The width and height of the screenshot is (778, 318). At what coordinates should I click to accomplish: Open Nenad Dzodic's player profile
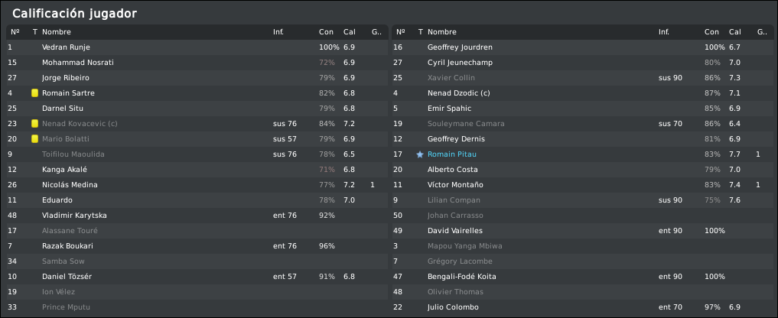(457, 93)
